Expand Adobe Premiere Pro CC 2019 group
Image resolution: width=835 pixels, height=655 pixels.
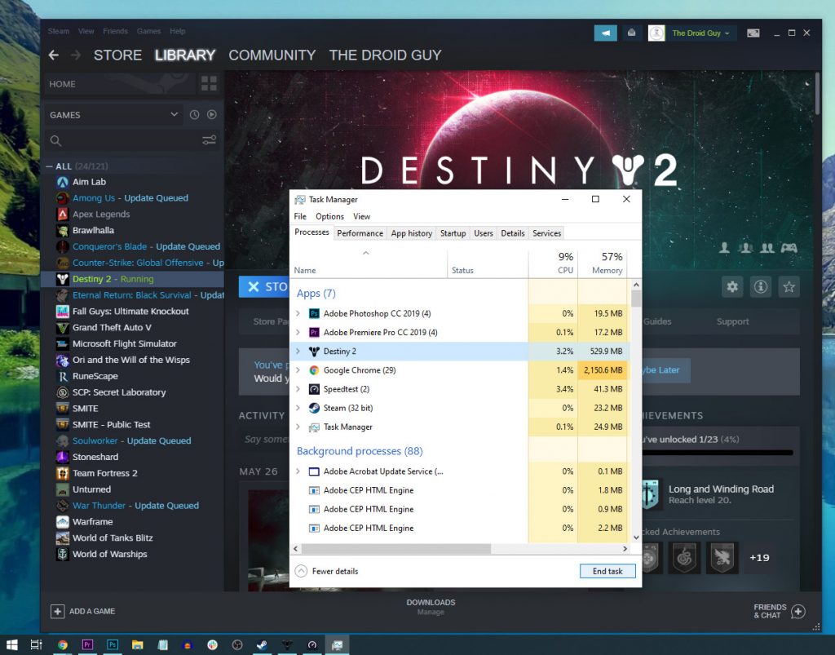[x=298, y=332]
